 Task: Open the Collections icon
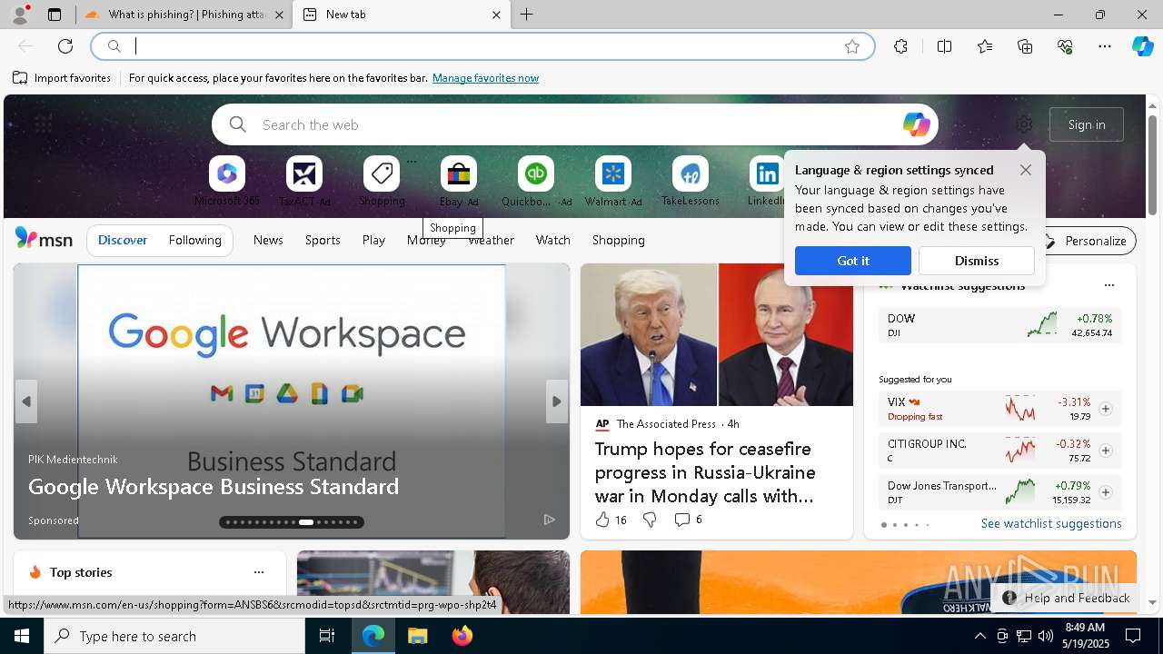pos(1025,46)
